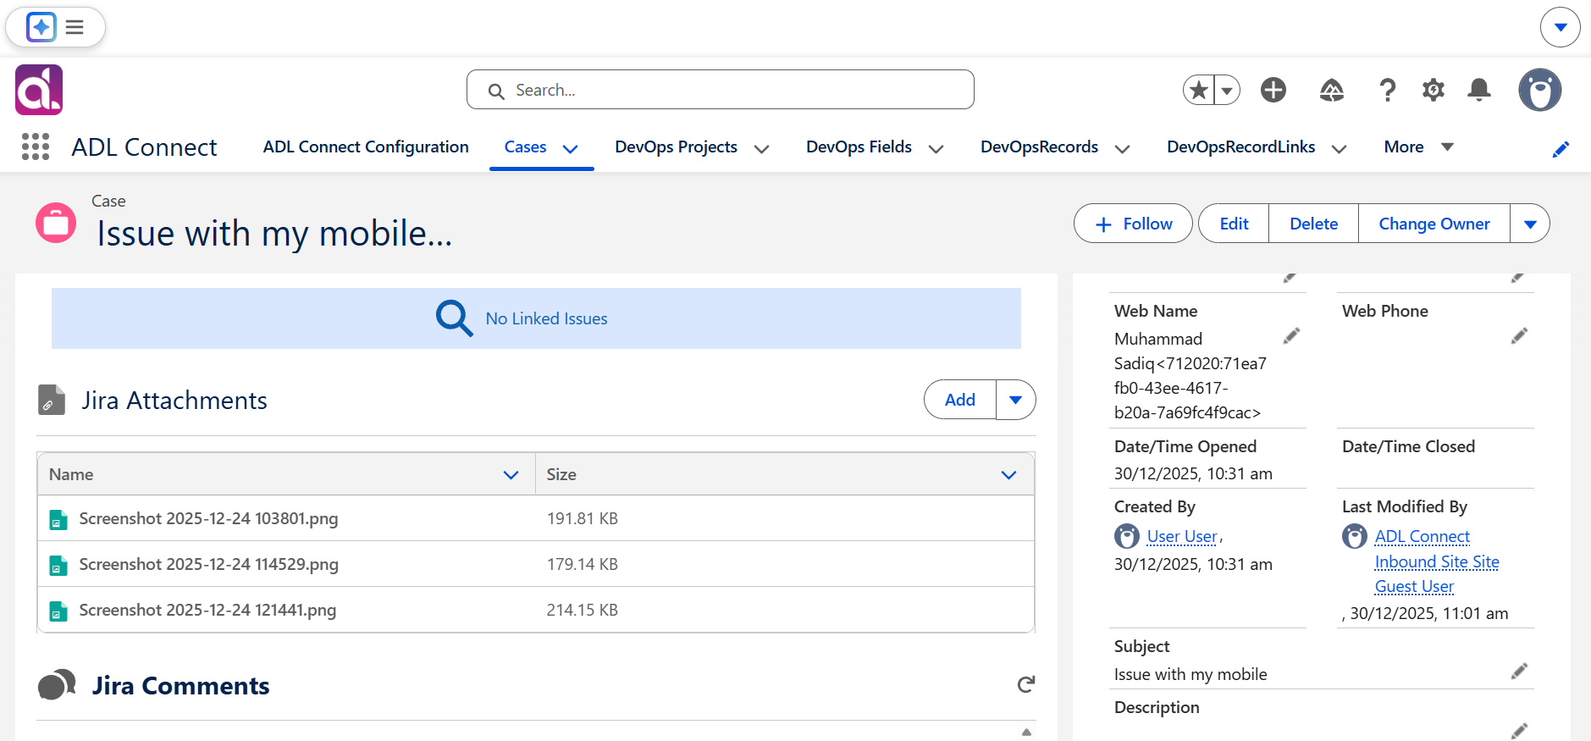1591x741 pixels.
Task: Select the ADL Connect Configuration tab
Action: point(366,147)
